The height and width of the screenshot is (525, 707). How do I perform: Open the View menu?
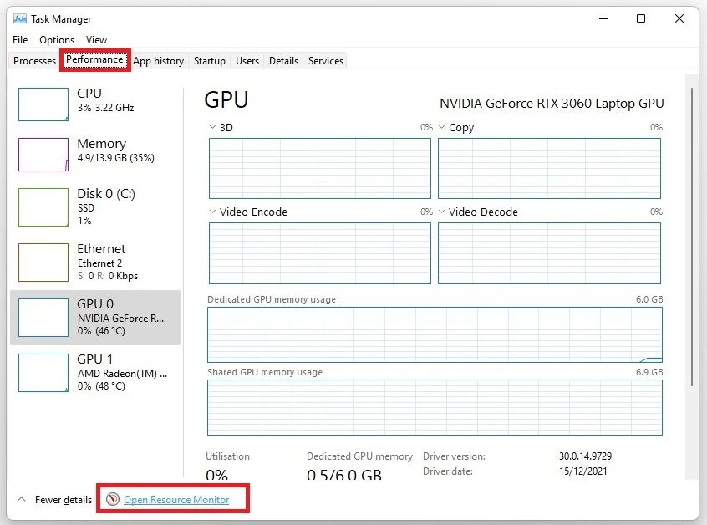(x=96, y=39)
